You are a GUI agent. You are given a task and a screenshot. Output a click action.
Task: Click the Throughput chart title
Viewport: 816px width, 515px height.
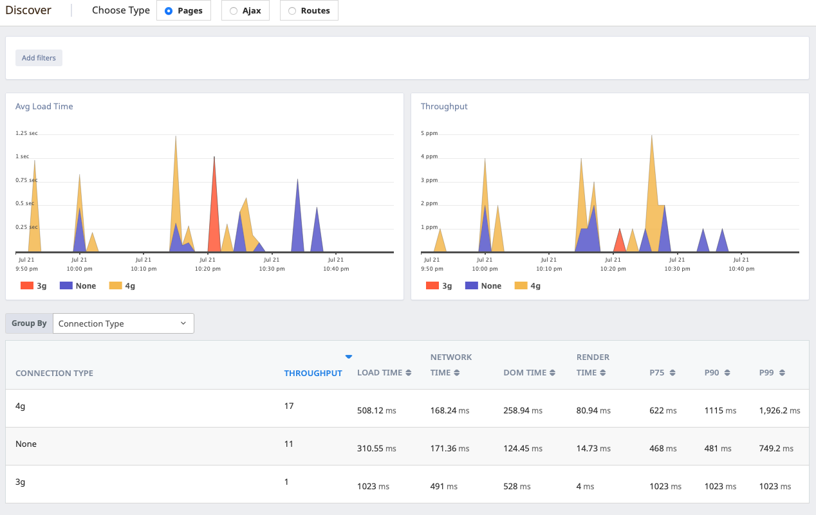pyautogui.click(x=444, y=107)
